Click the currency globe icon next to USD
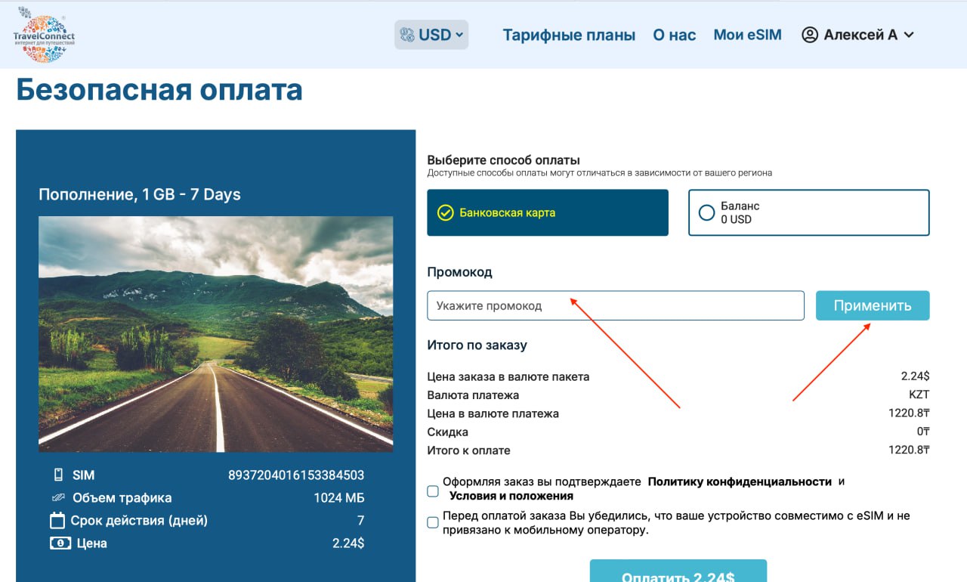This screenshot has height=582, width=967. click(407, 35)
